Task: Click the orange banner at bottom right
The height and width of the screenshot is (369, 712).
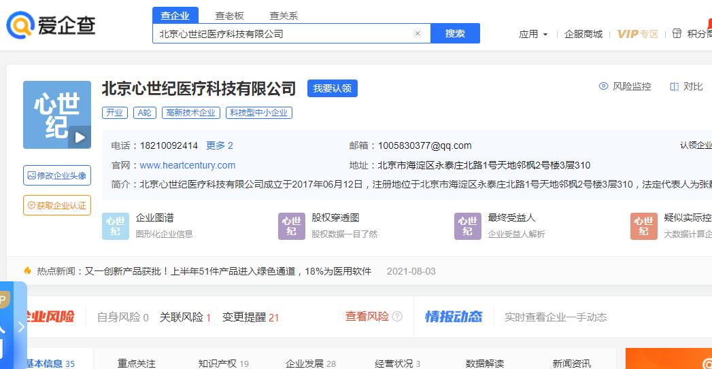Action: coord(668,359)
